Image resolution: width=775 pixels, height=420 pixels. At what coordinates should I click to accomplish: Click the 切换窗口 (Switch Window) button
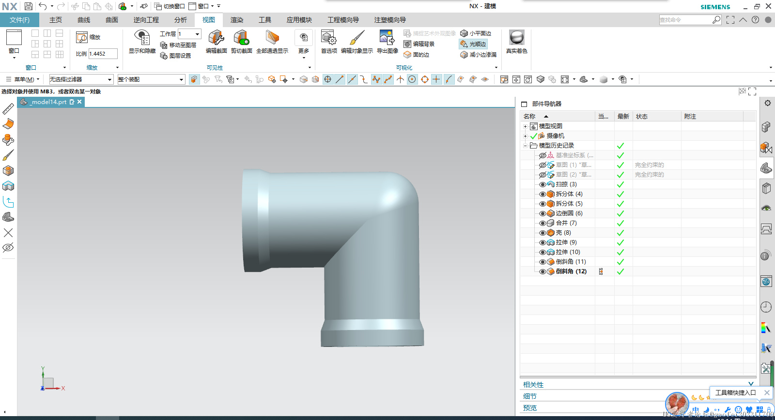pos(170,6)
